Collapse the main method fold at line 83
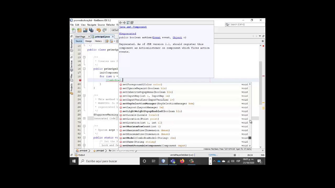This screenshot has width=335, height=188. (x=84, y=138)
